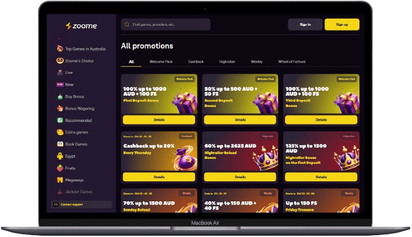Click the Buy Bonus icon
The width and height of the screenshot is (412, 237).
coord(60,96)
